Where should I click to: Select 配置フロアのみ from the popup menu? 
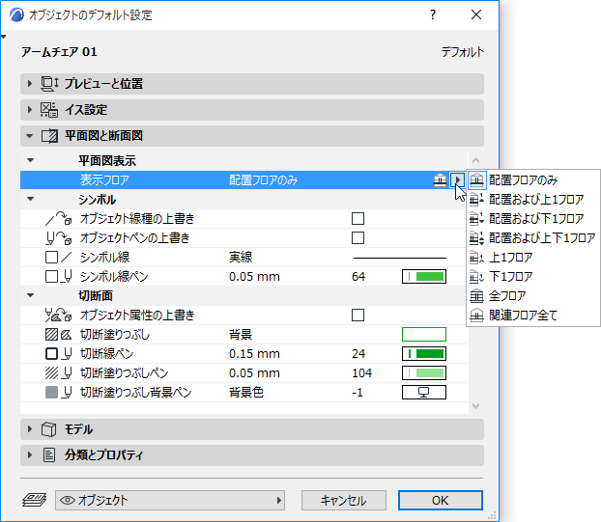pos(533,179)
